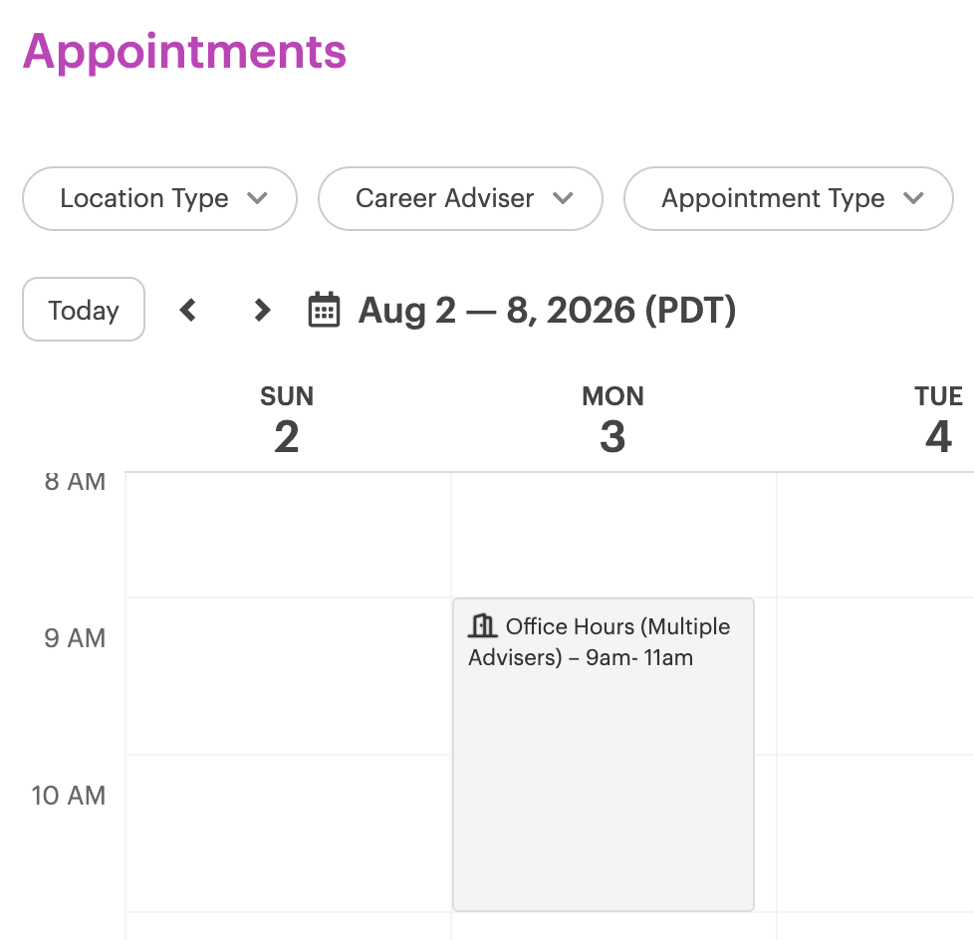
Task: Click the Location Type chevron arrow
Action: [x=257, y=198]
